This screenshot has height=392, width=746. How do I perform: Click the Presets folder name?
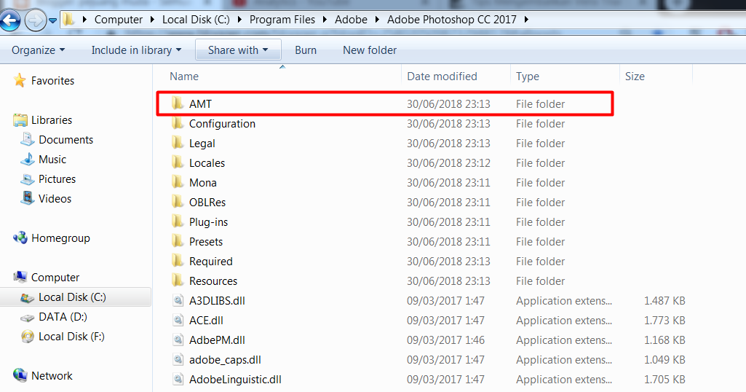pos(205,241)
